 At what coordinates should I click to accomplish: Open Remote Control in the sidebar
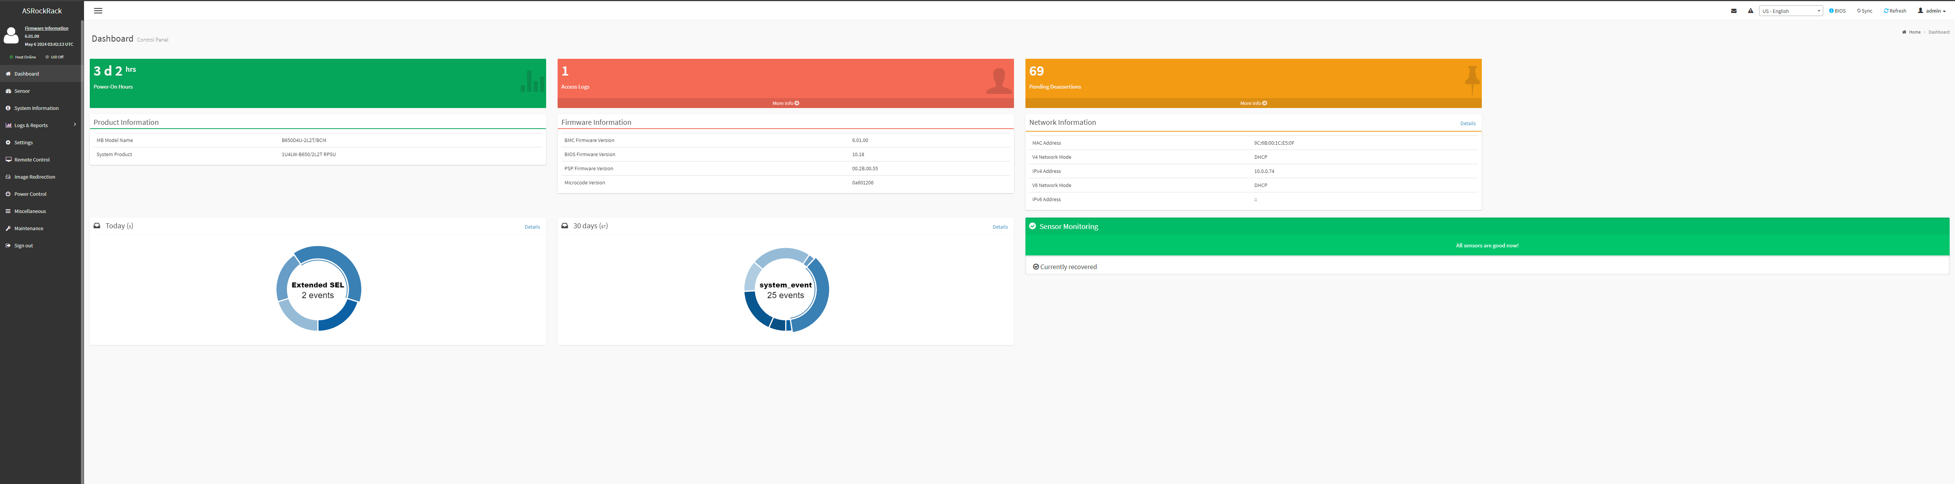41,160
